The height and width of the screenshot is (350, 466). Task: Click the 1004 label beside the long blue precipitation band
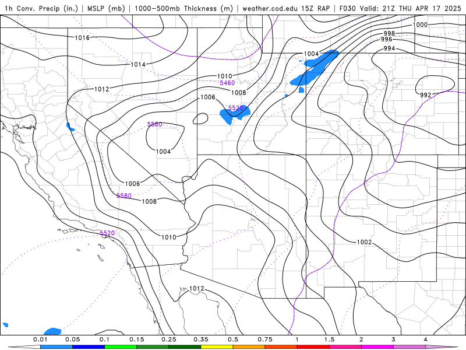(312, 54)
